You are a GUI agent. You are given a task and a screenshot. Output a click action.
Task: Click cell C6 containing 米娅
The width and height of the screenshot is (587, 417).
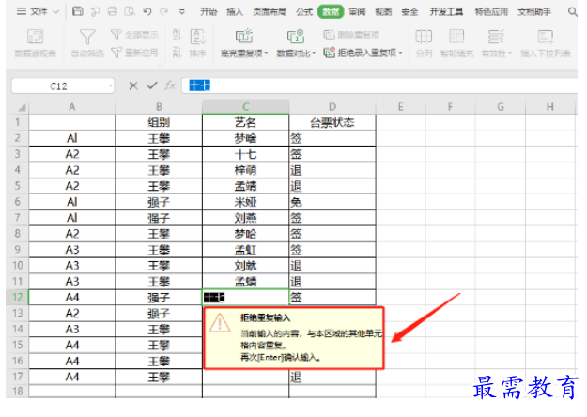pos(245,202)
